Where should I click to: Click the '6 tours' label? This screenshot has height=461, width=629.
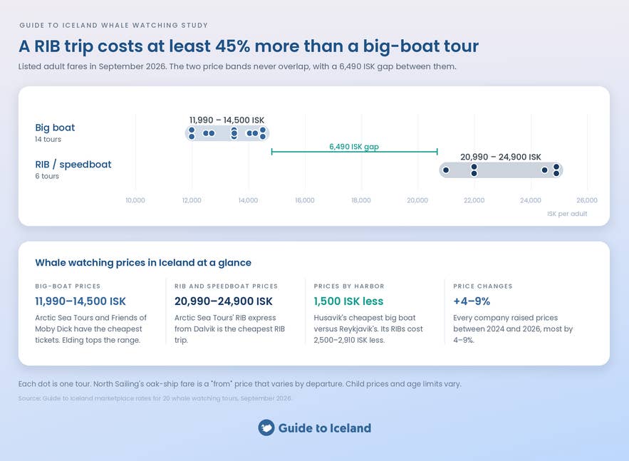(46, 176)
